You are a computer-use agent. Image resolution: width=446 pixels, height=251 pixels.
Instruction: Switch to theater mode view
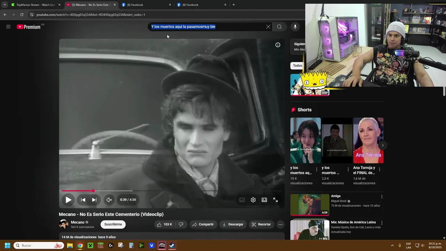pos(264,200)
